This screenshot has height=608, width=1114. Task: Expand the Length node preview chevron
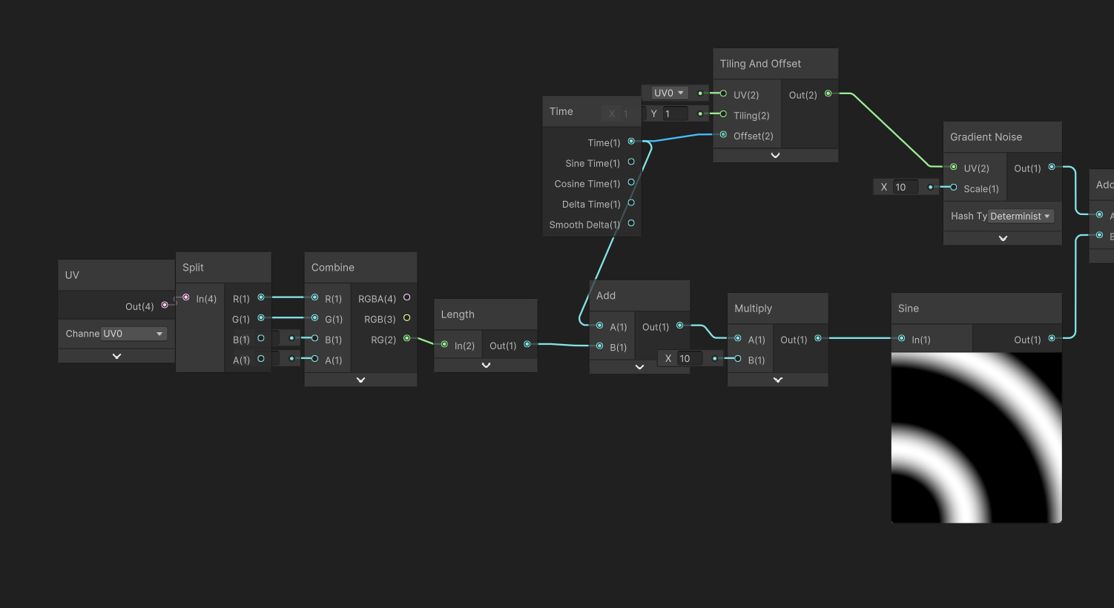pos(486,365)
